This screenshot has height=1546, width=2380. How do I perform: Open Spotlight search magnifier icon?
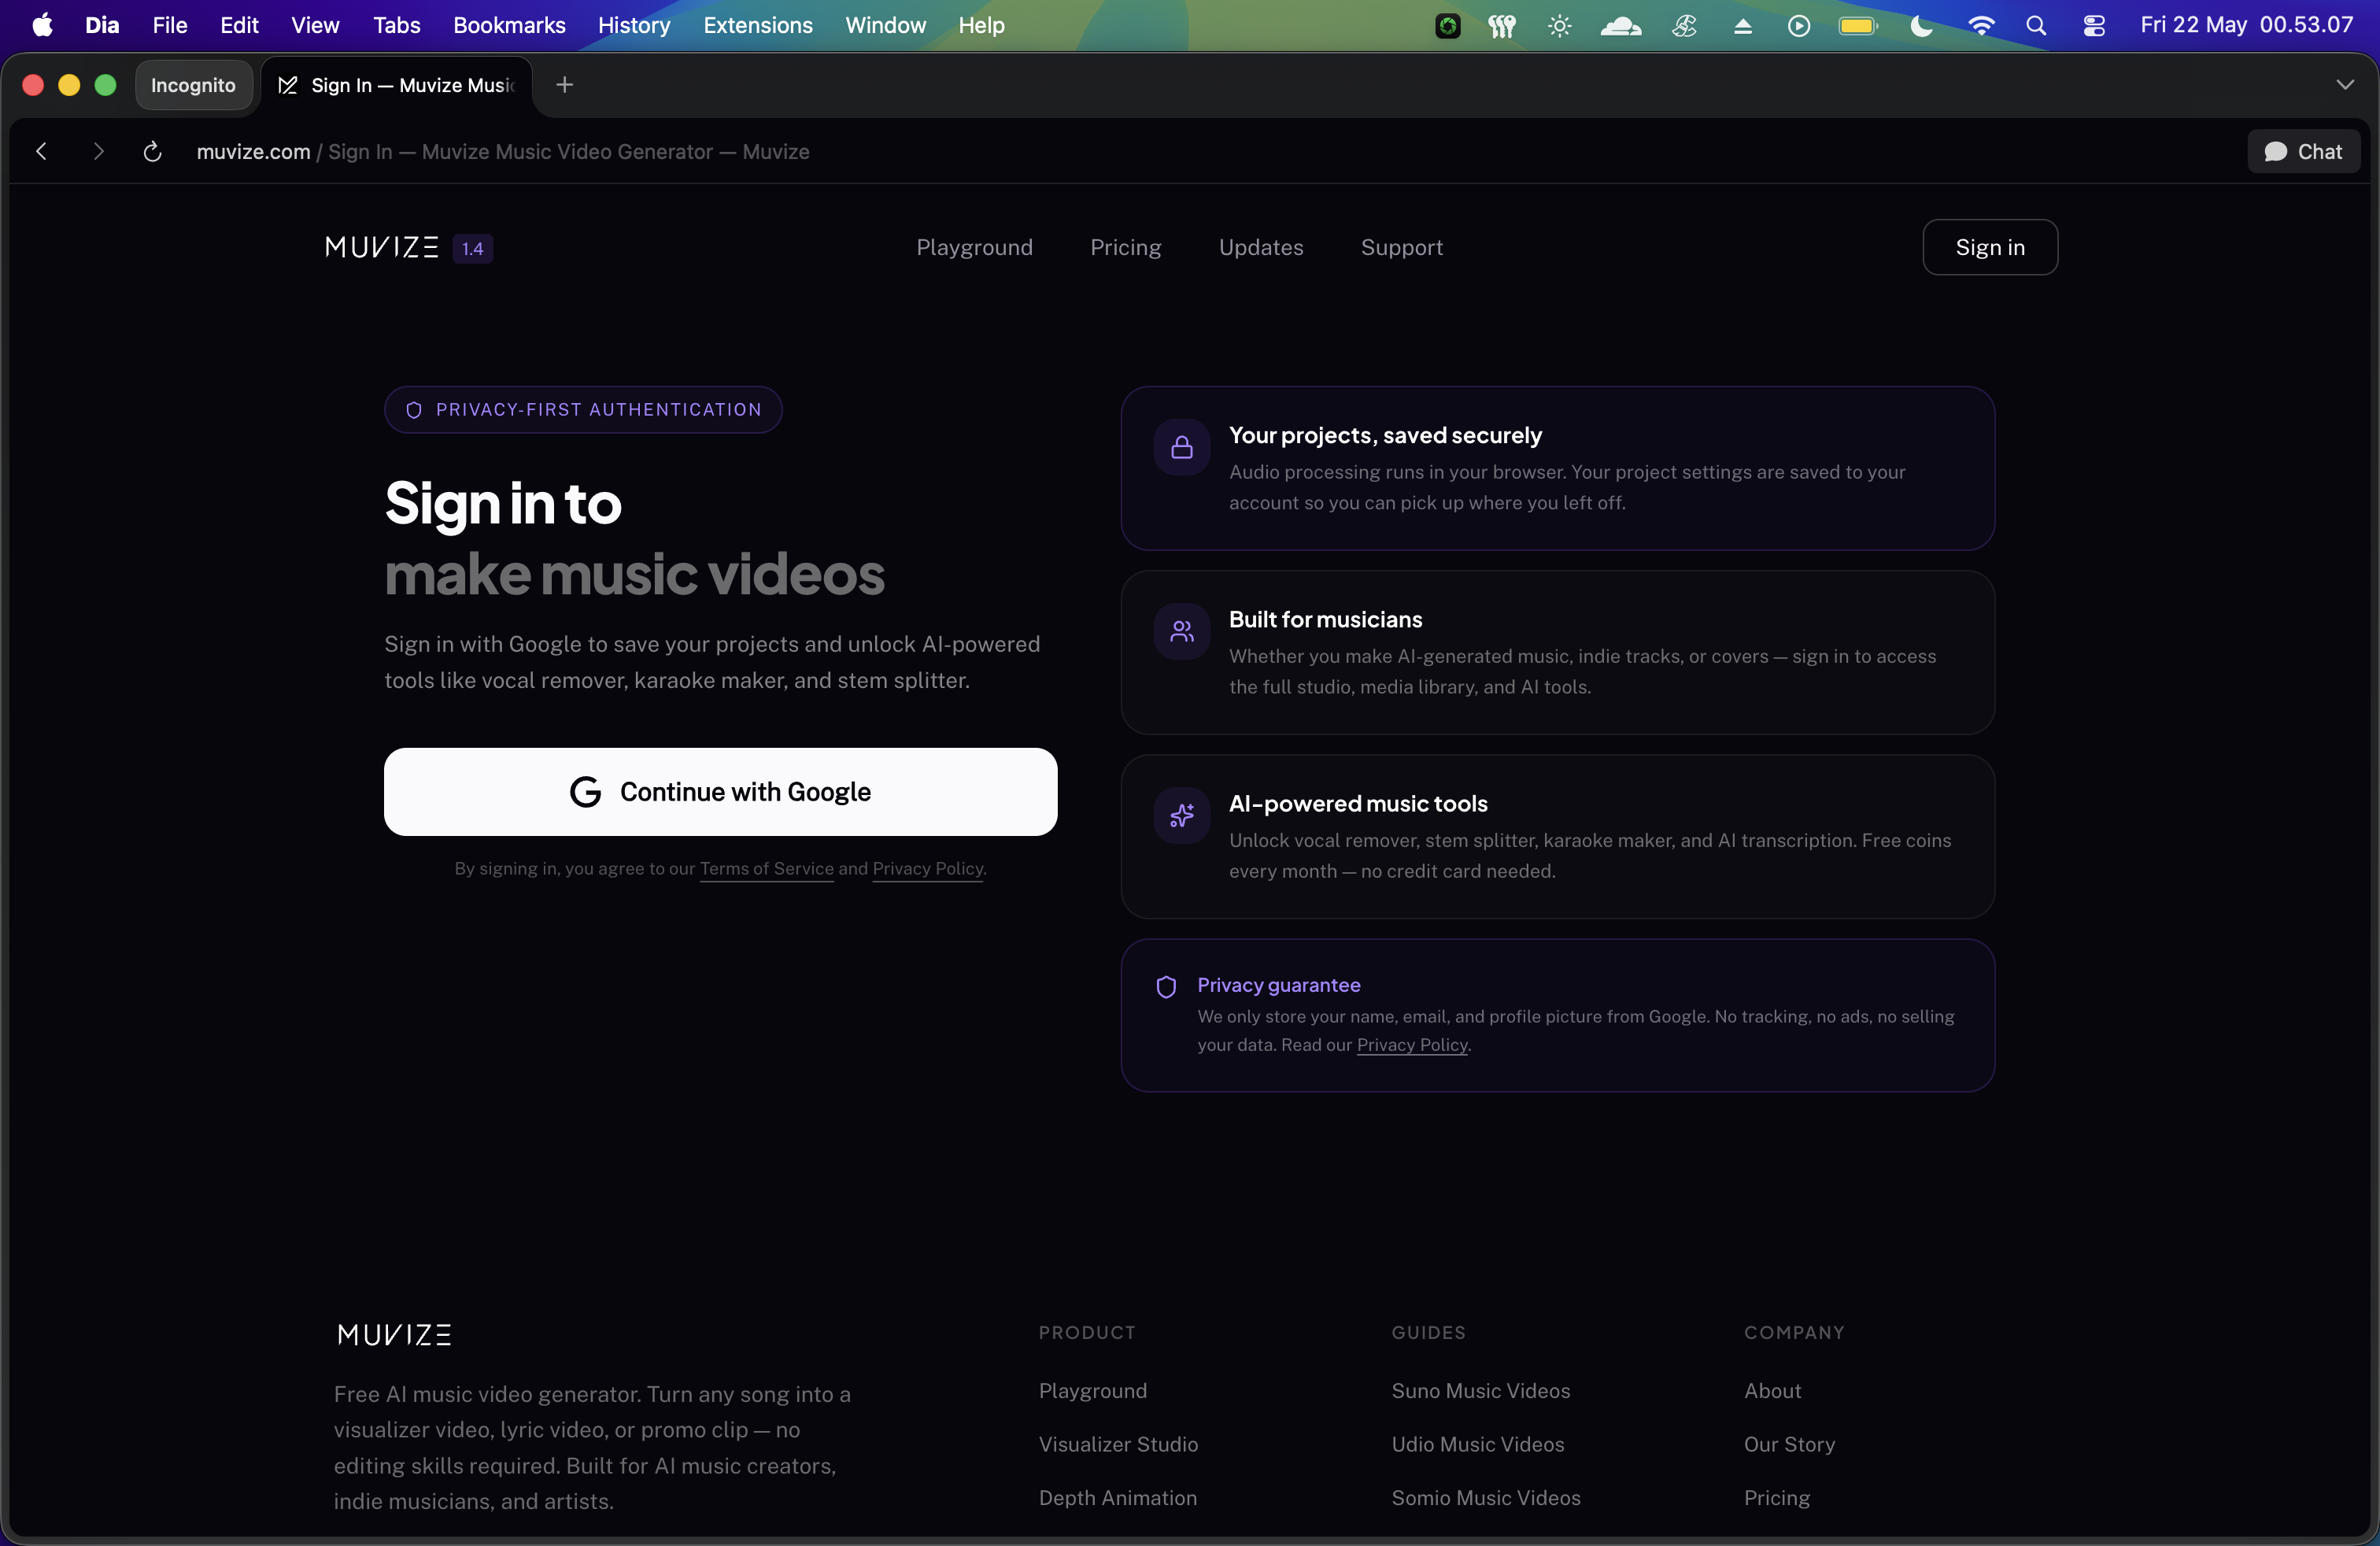[2035, 26]
